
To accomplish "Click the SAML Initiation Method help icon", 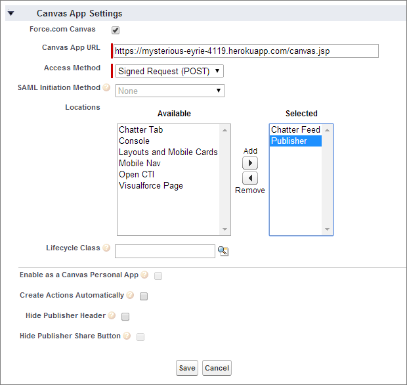I will 106,87.
